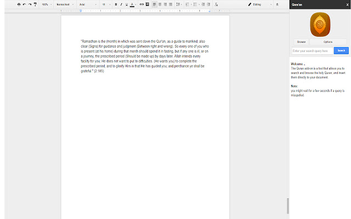Open the font size 11 dropdown
The image size is (351, 219).
pos(106,4)
